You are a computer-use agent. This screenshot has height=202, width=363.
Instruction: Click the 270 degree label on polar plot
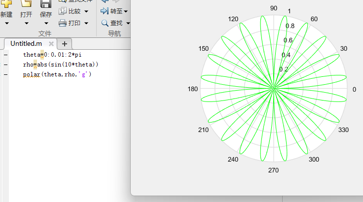273,170
